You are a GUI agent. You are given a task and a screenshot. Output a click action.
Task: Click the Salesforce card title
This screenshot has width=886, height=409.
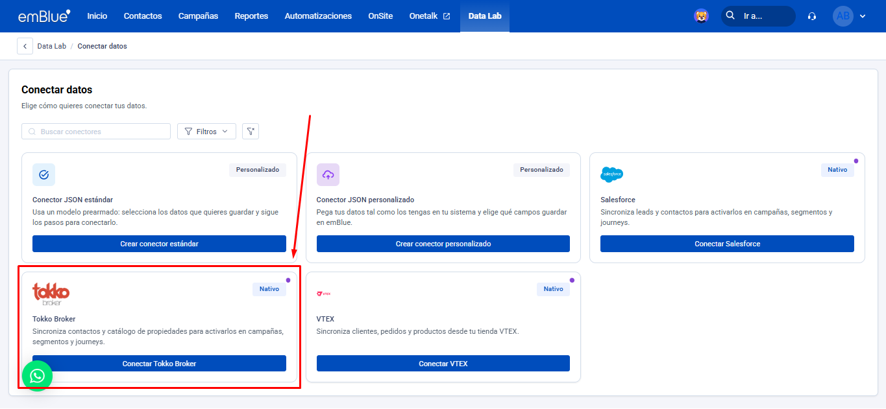point(618,200)
